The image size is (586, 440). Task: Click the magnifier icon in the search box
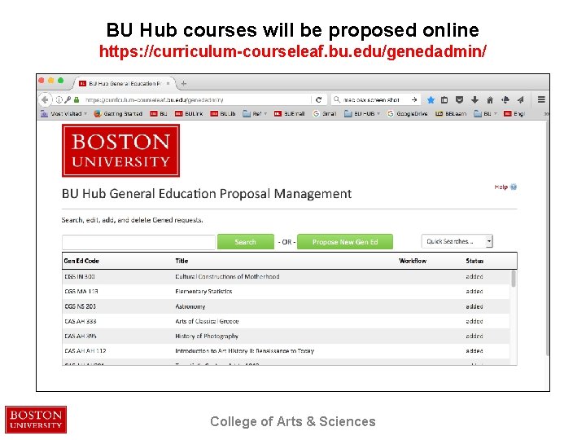point(337,99)
